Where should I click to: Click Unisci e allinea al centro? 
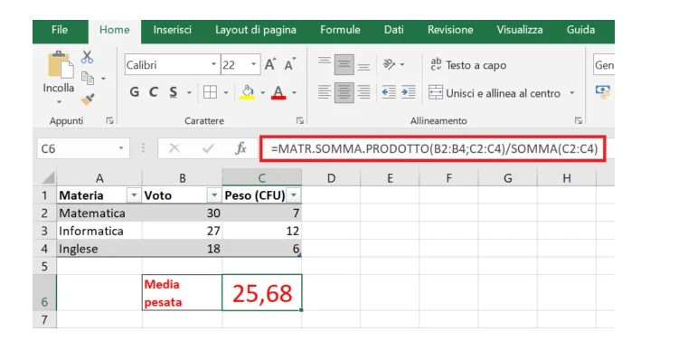click(495, 93)
